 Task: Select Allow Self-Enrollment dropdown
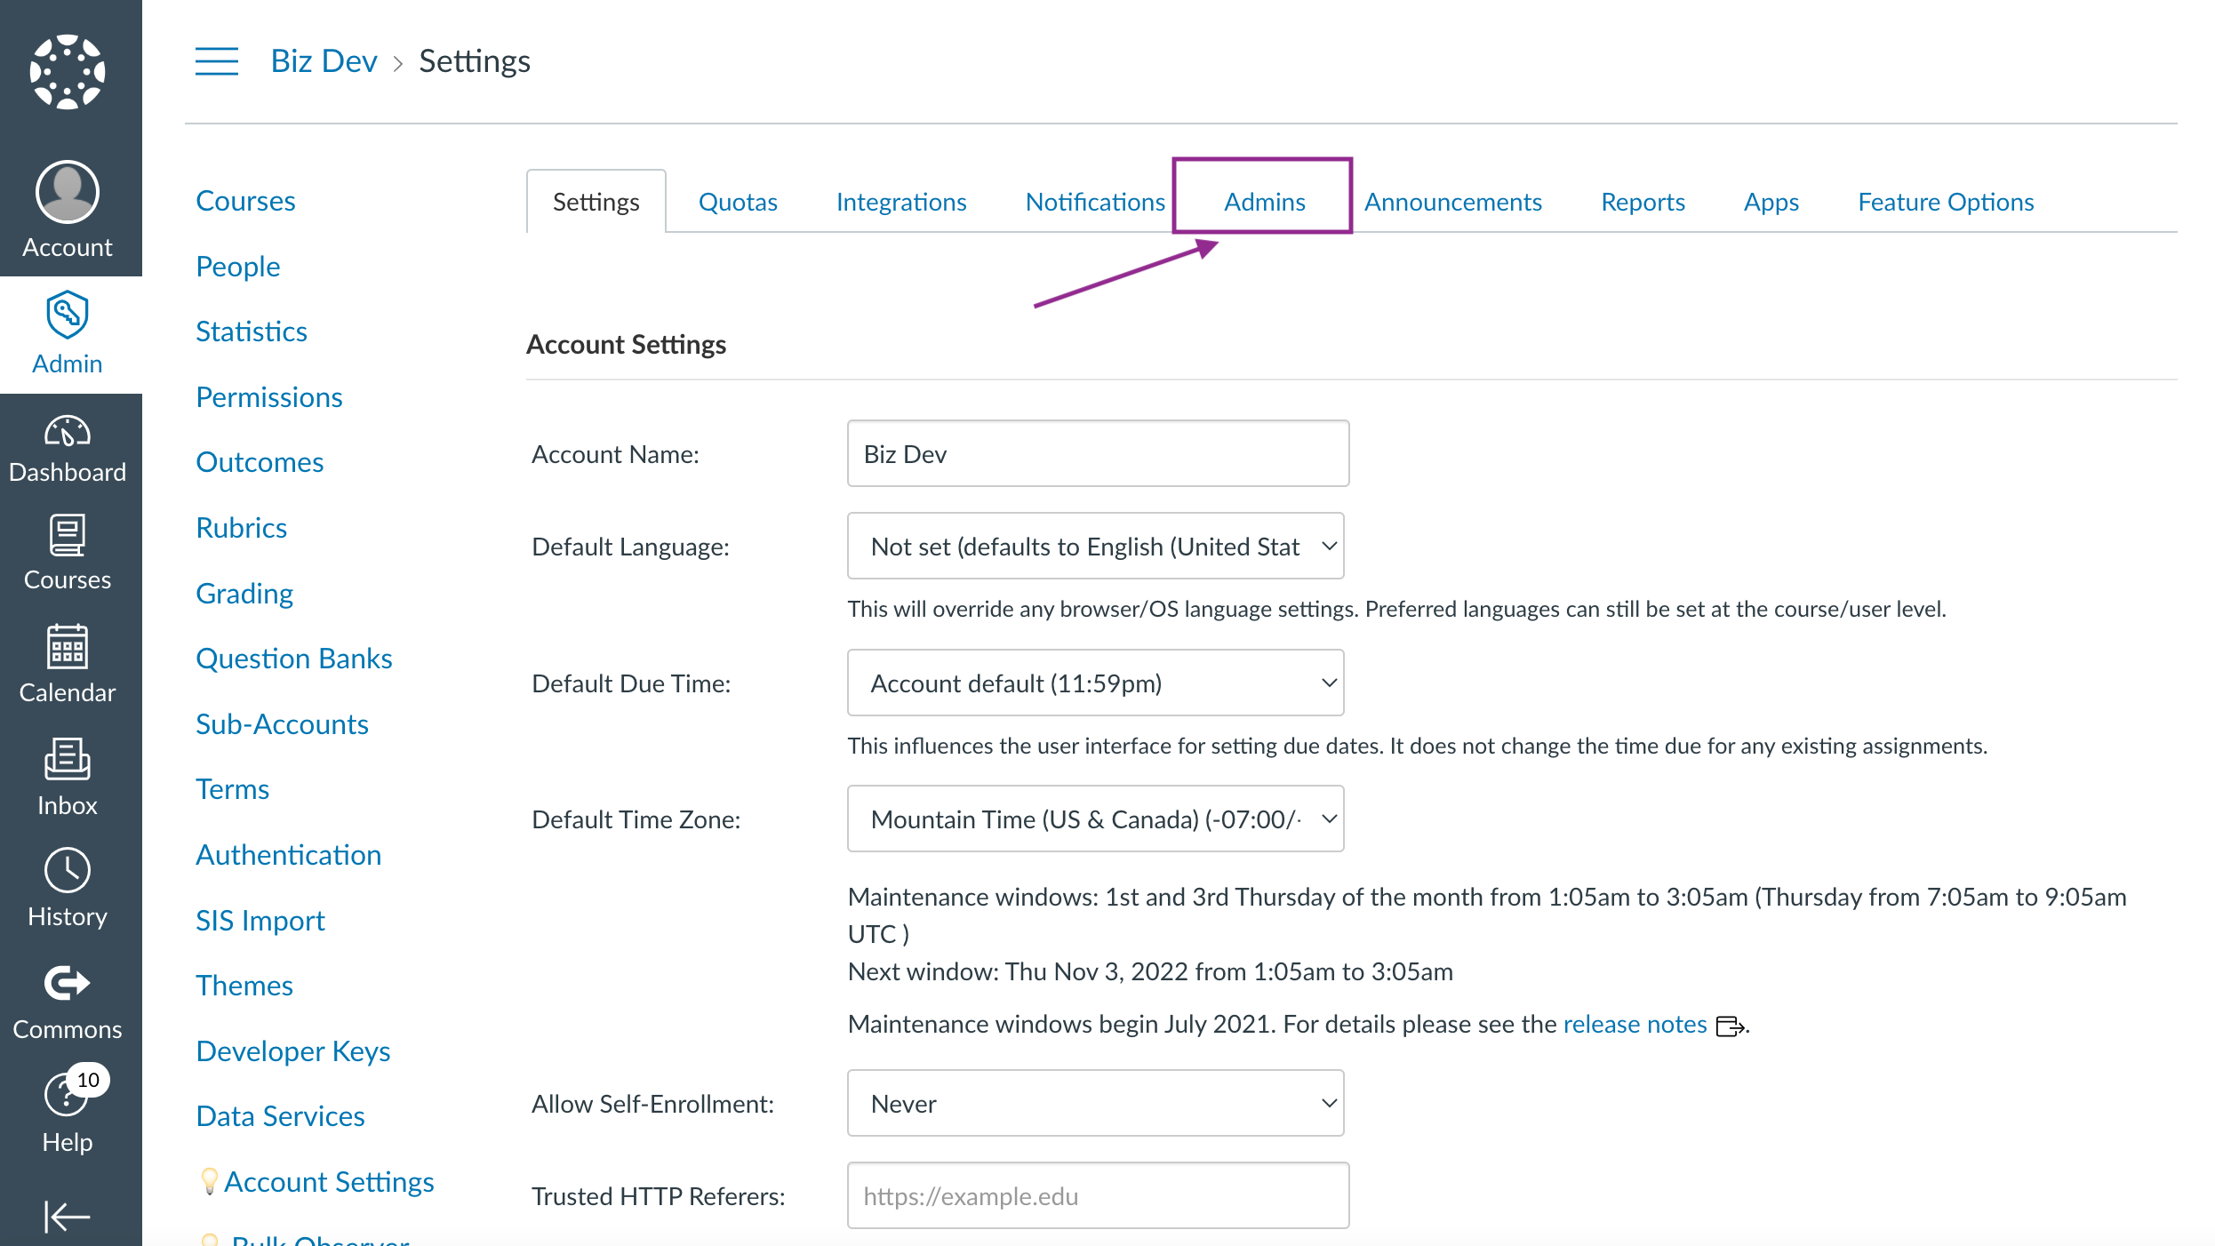click(x=1095, y=1103)
